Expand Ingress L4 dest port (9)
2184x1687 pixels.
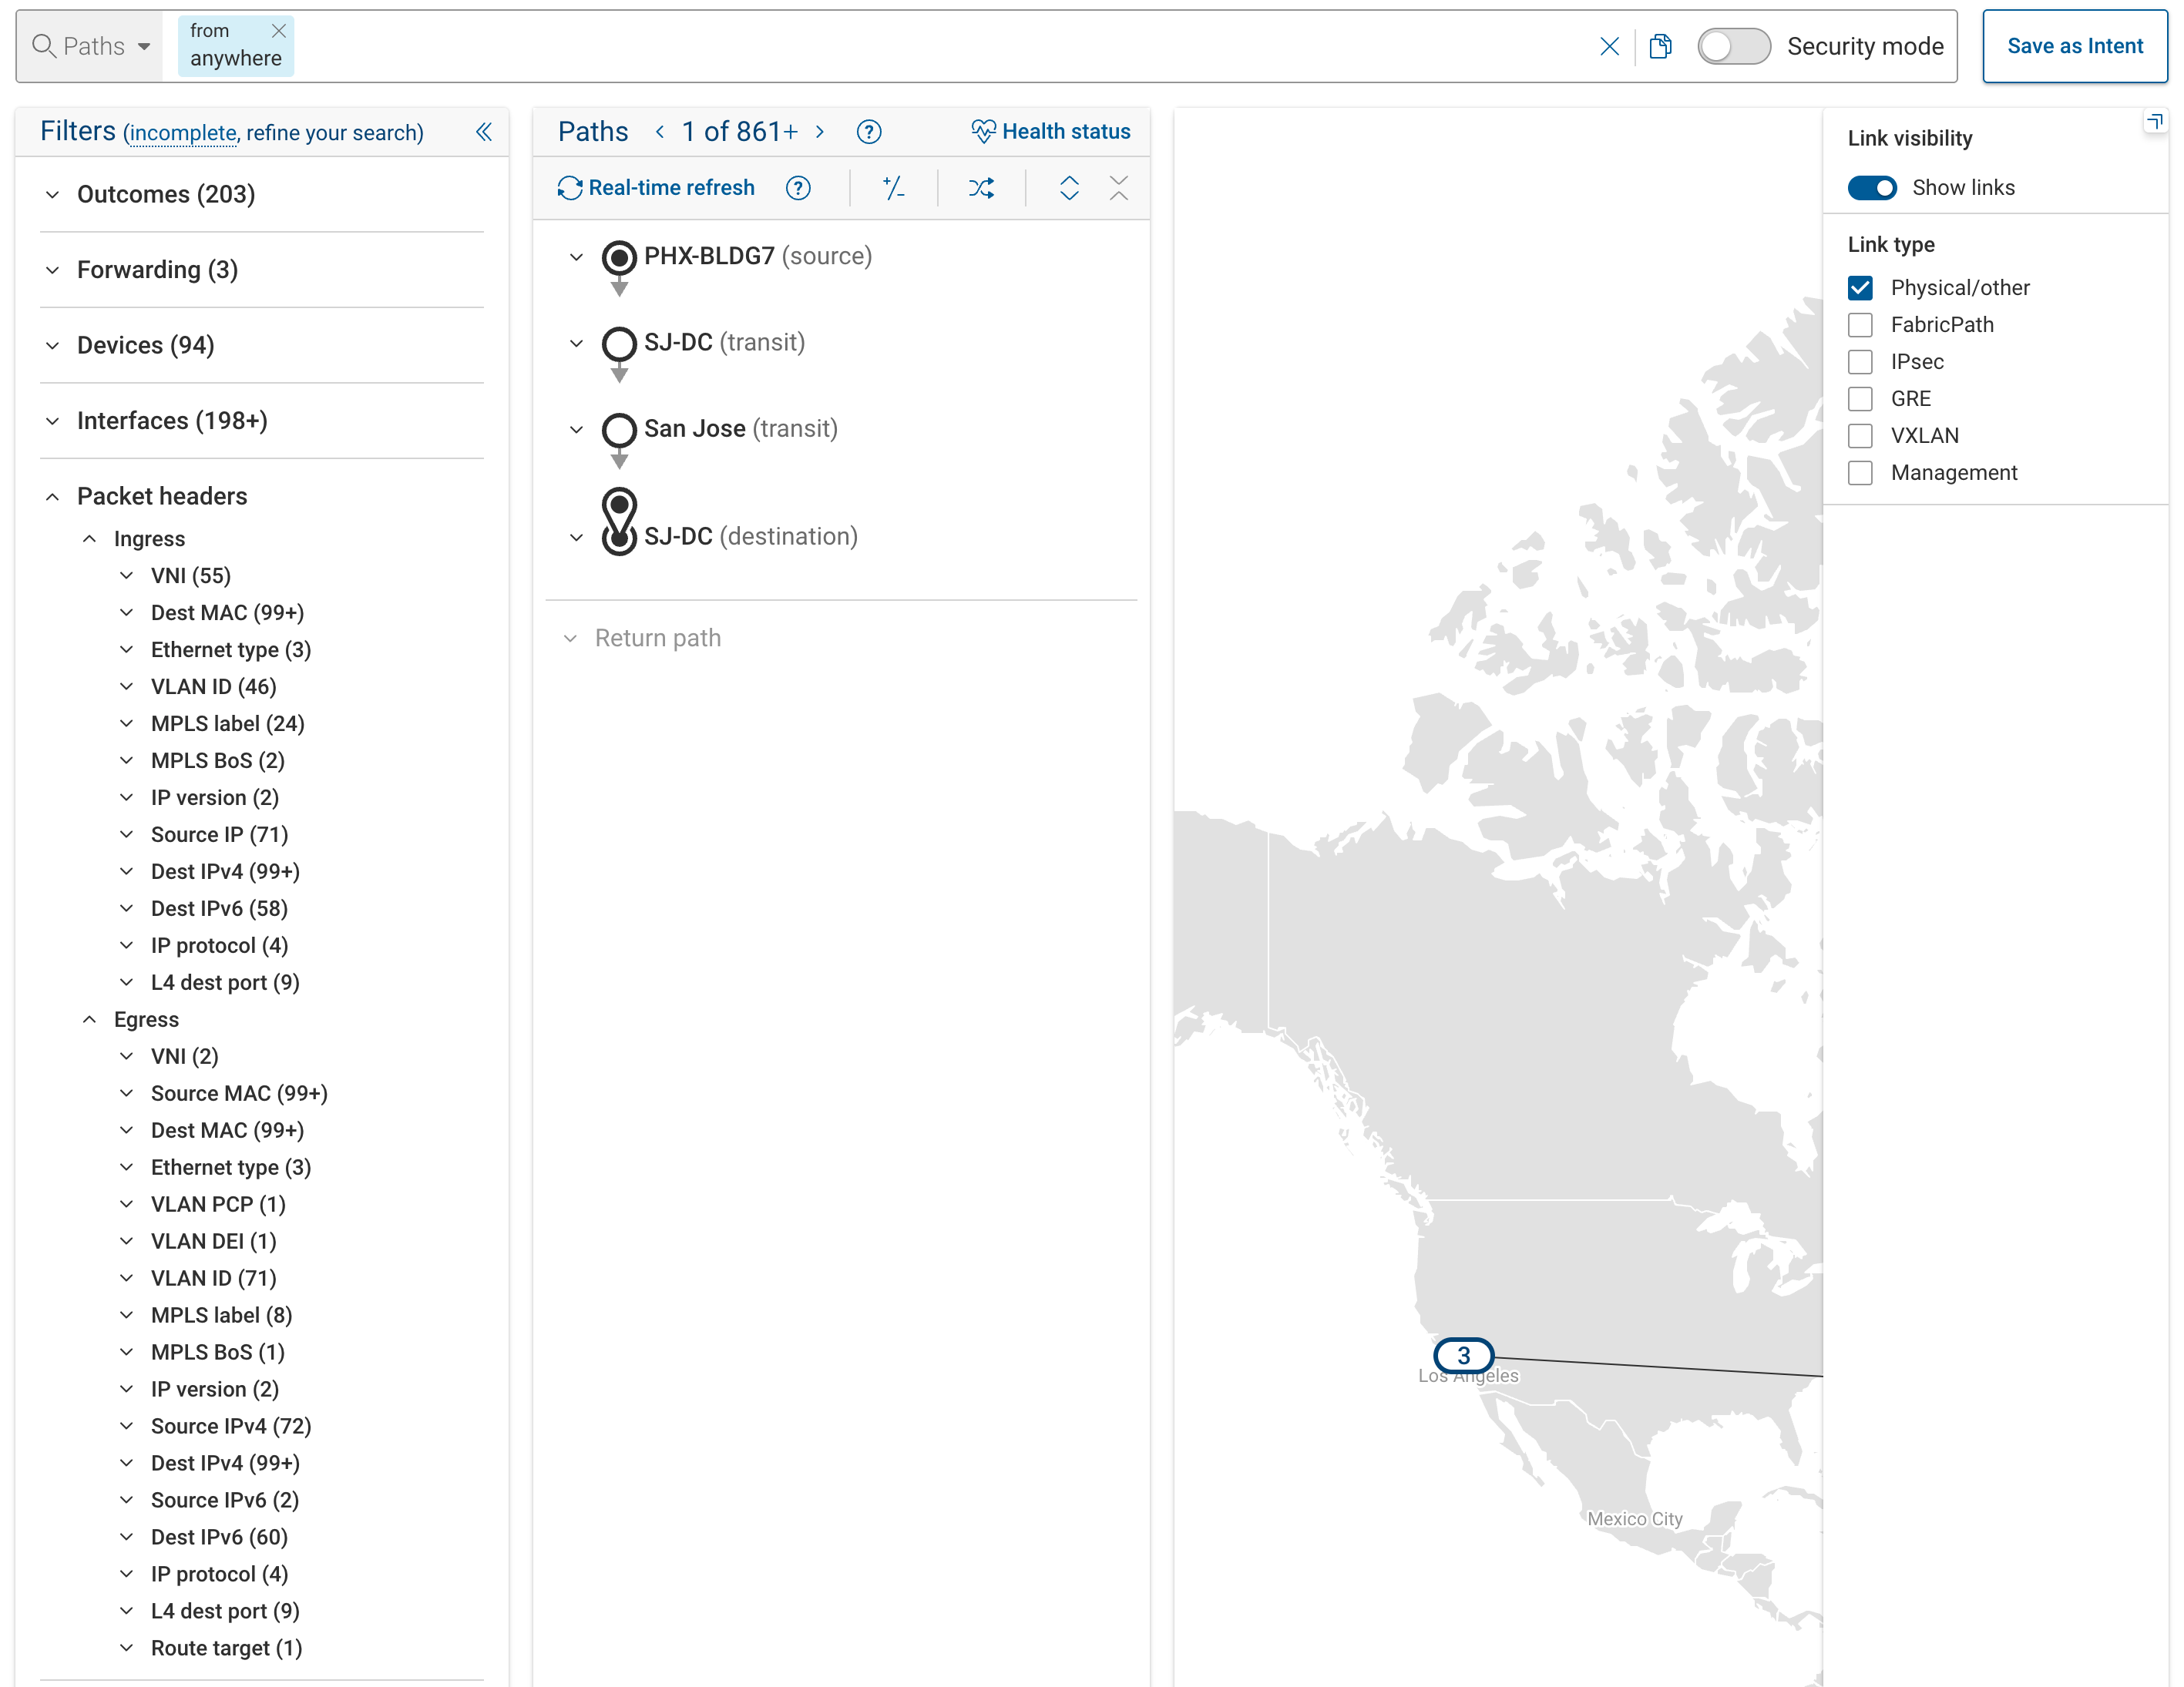tap(126, 982)
